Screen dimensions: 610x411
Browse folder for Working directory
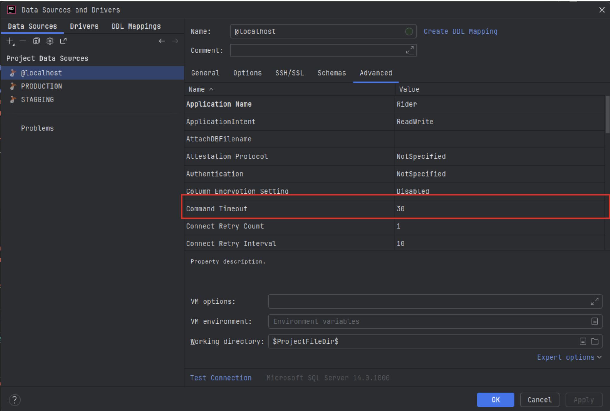click(595, 341)
